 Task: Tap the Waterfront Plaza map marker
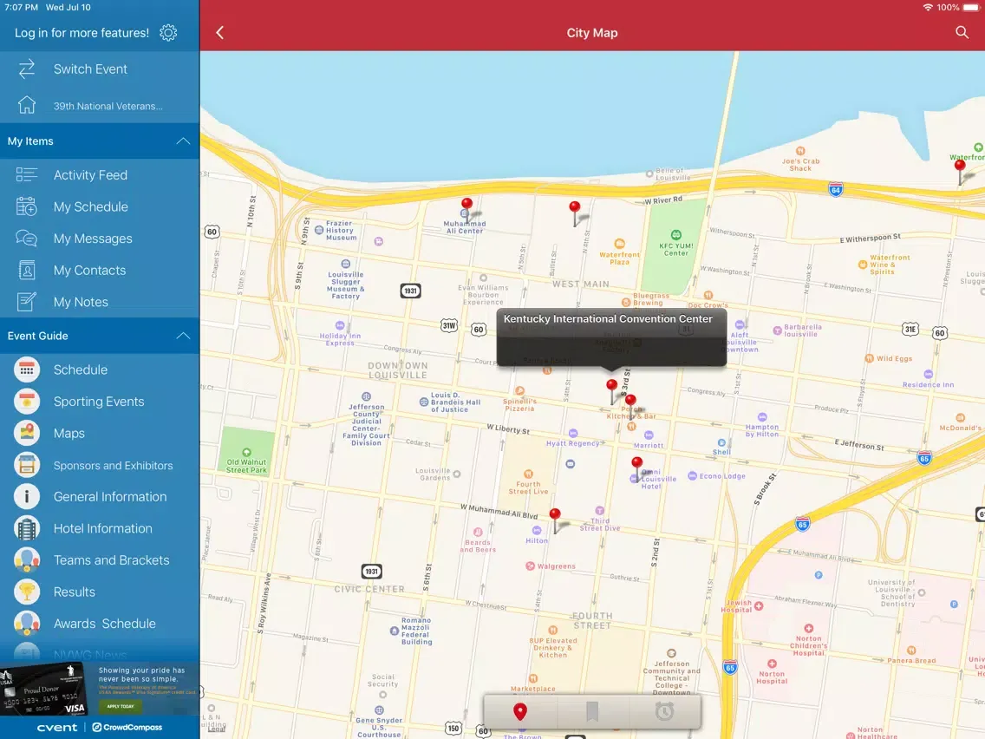point(619,244)
